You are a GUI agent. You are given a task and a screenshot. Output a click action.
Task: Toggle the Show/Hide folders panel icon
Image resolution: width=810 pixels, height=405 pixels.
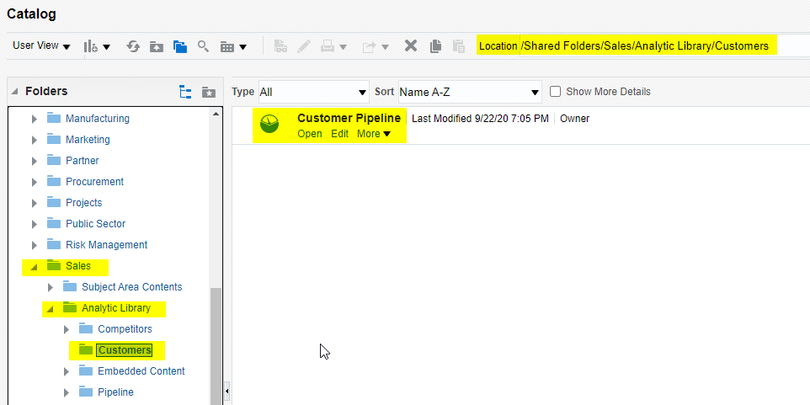pyautogui.click(x=179, y=46)
